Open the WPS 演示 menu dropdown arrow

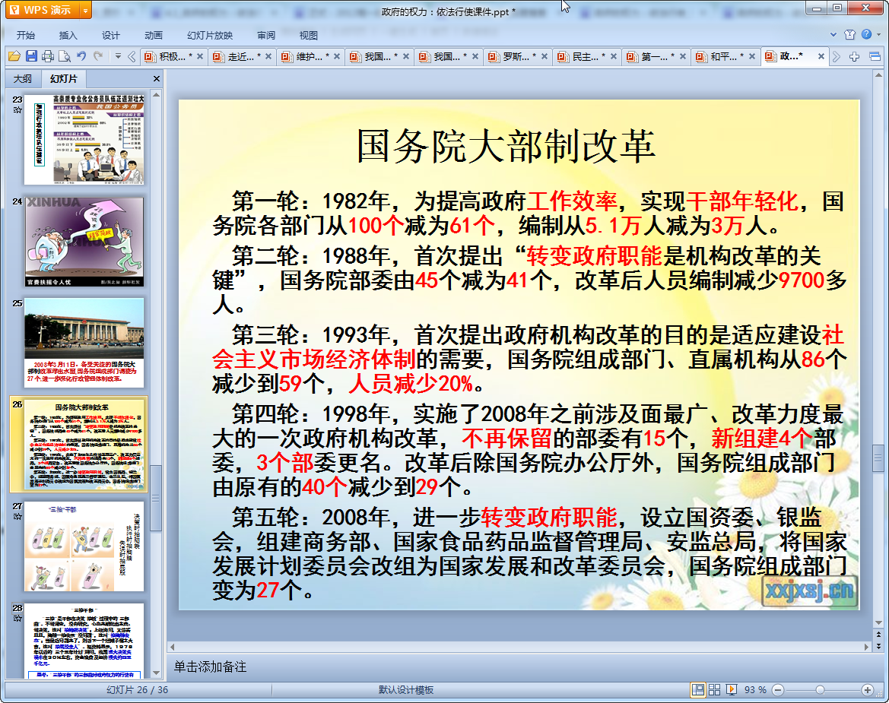85,10
